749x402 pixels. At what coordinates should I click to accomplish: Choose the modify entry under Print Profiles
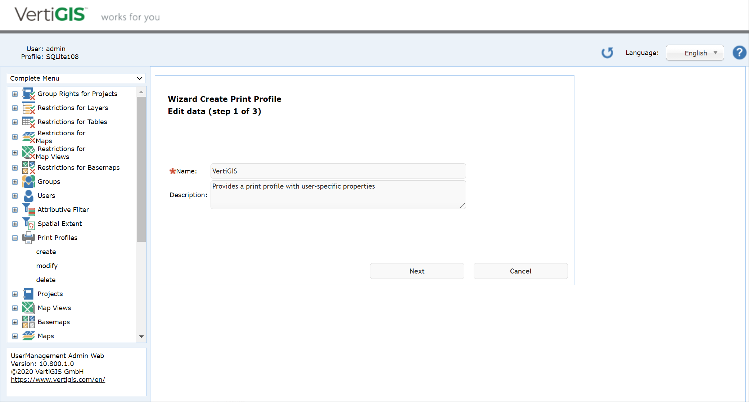pos(47,266)
